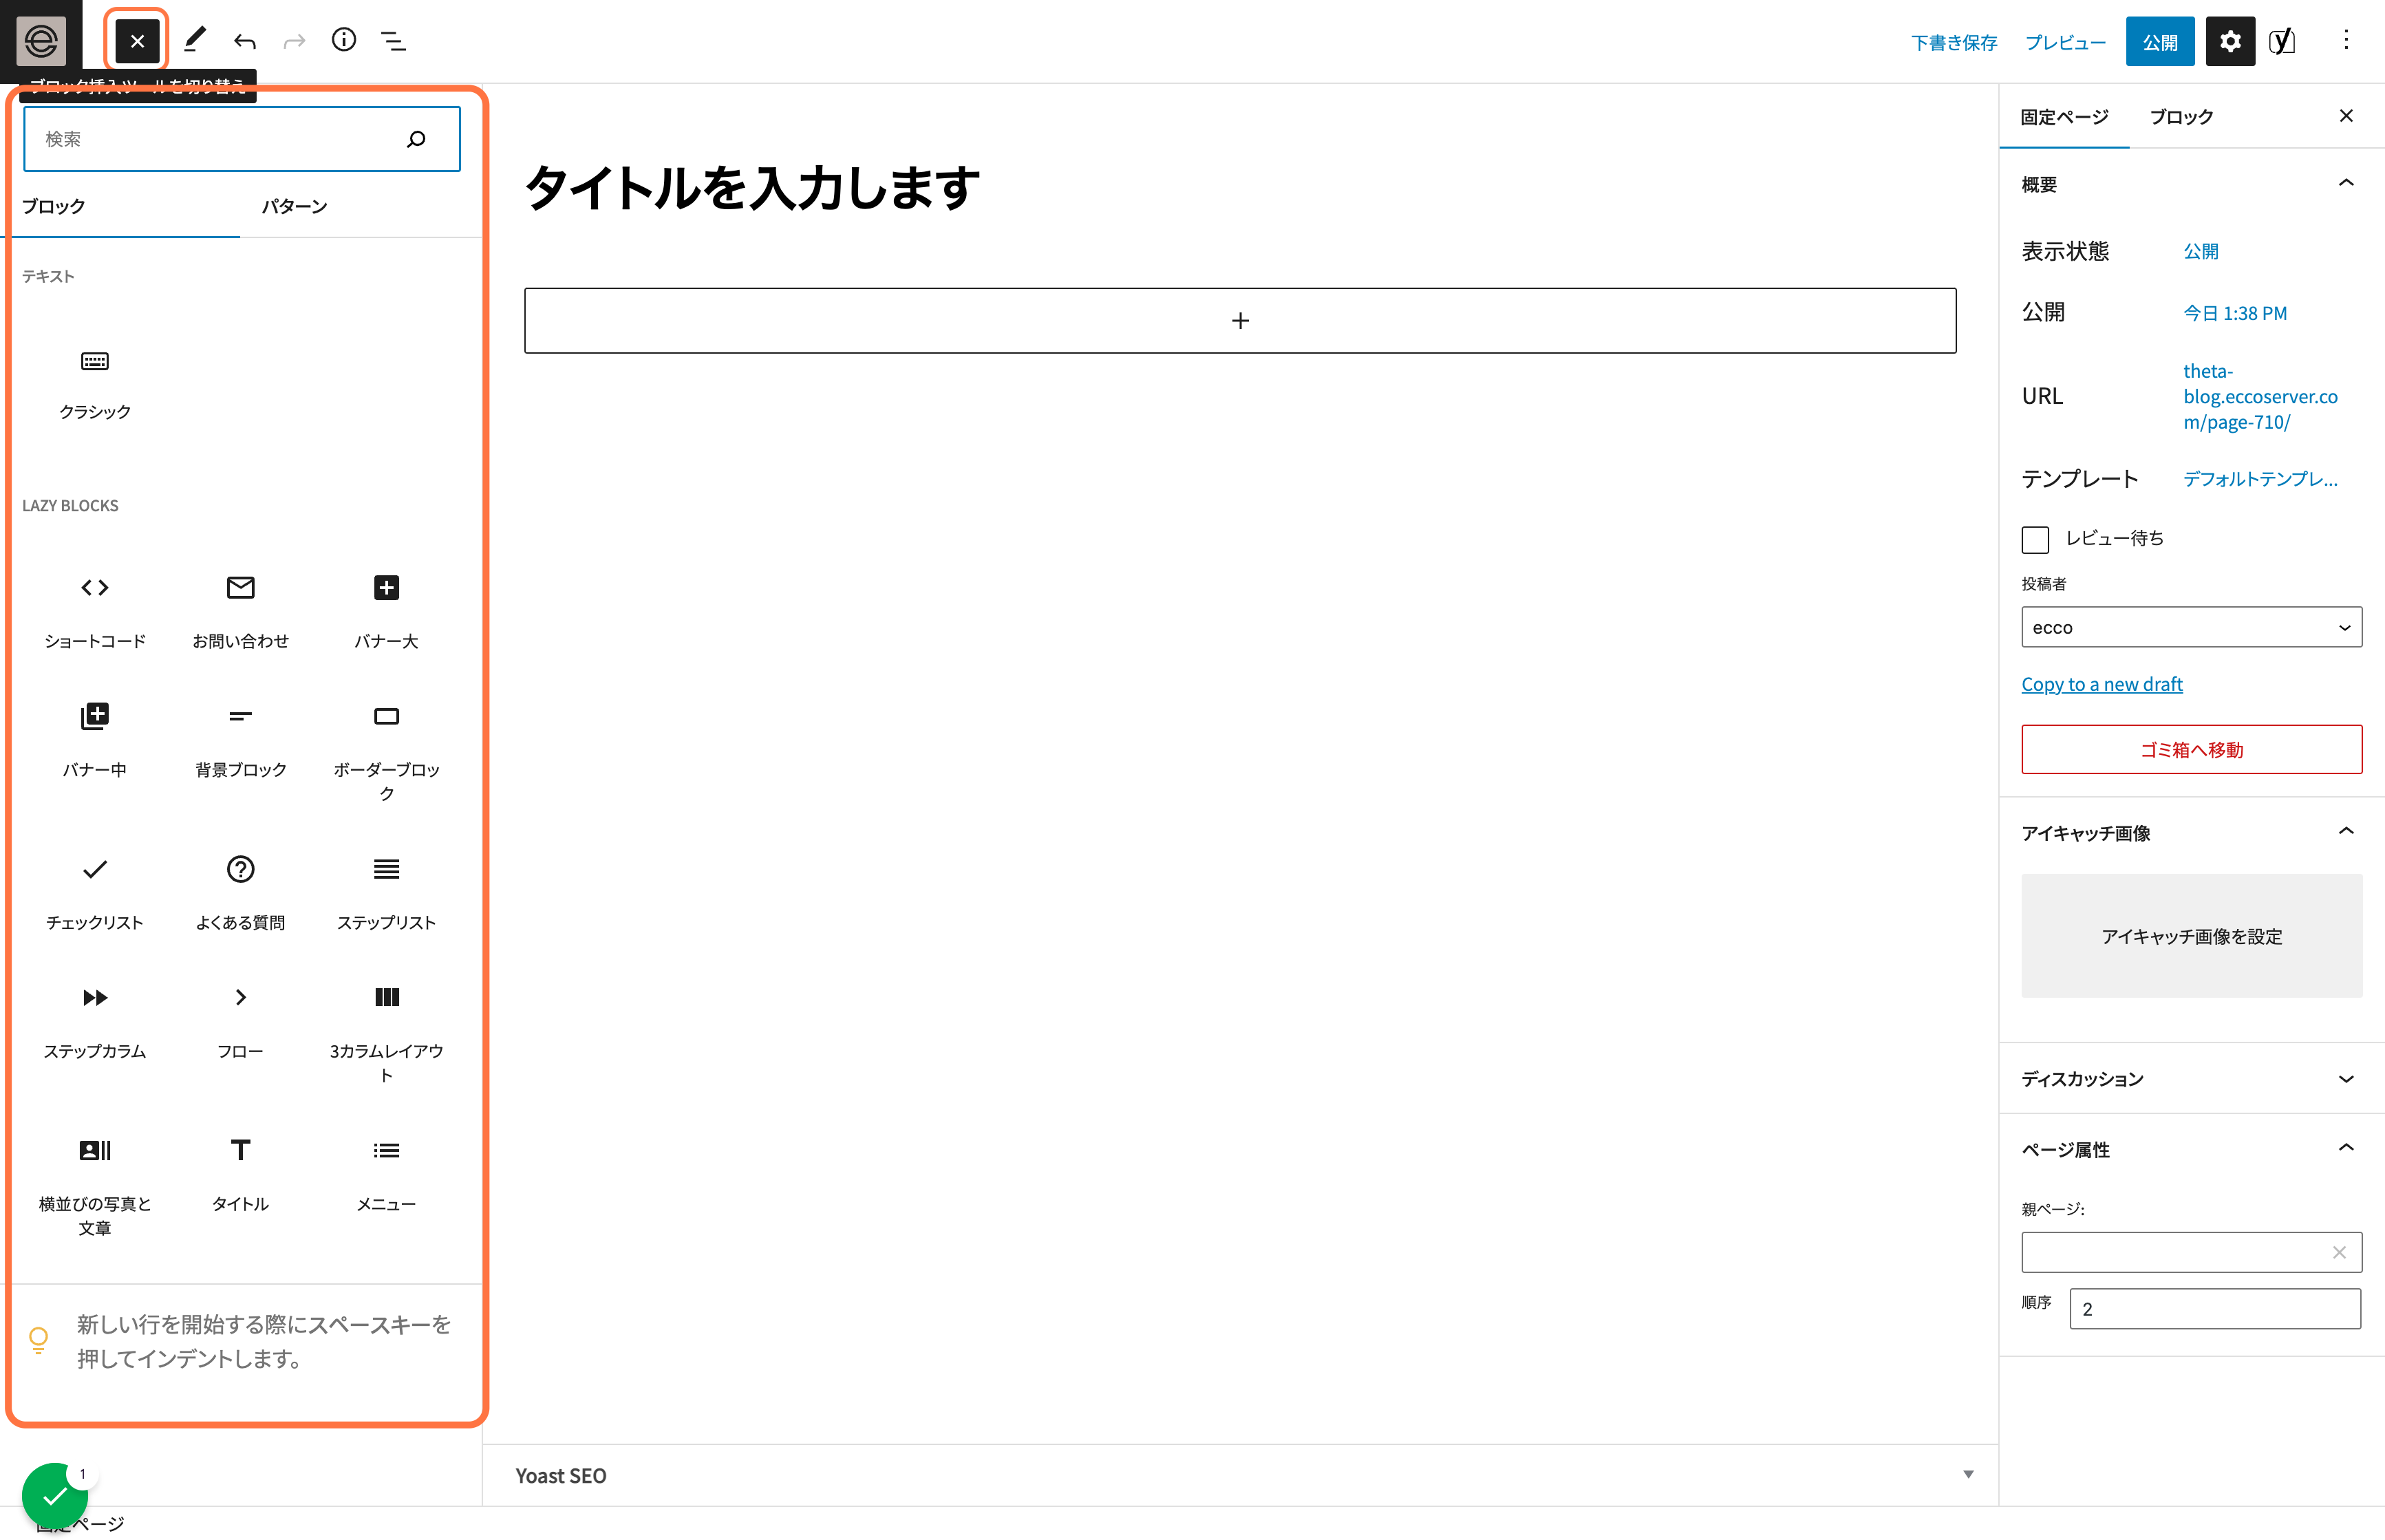Click the plus add block box
The width and height of the screenshot is (2385, 1540).
click(x=1240, y=320)
